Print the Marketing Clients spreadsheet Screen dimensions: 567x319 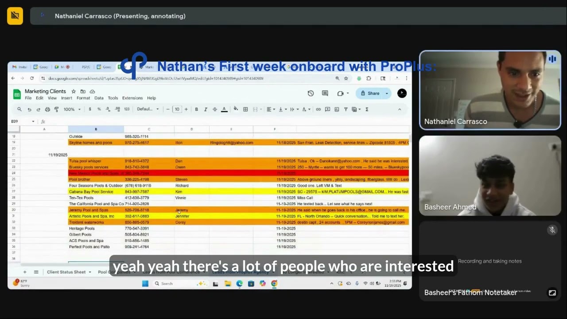click(47, 109)
